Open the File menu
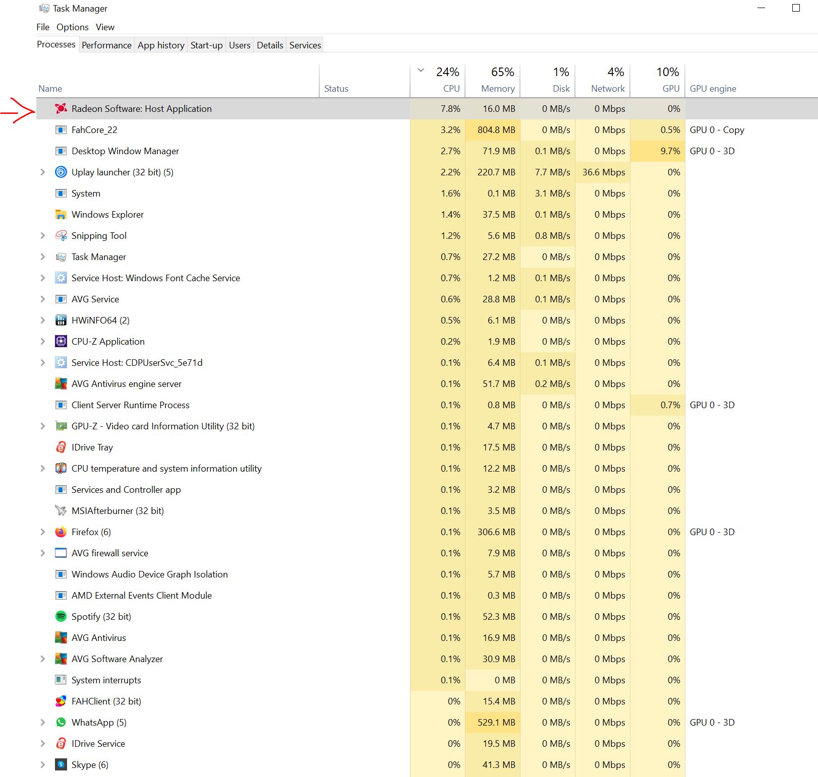 (x=43, y=27)
